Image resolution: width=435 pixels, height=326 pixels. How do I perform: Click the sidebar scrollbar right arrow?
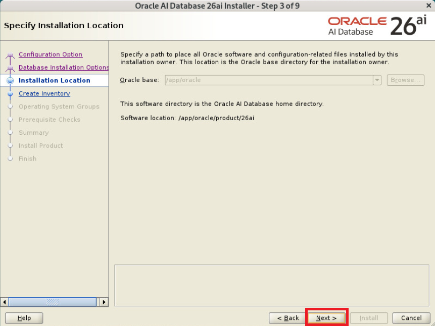104,302
